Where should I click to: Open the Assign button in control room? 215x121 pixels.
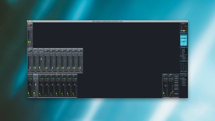(x=176, y=94)
